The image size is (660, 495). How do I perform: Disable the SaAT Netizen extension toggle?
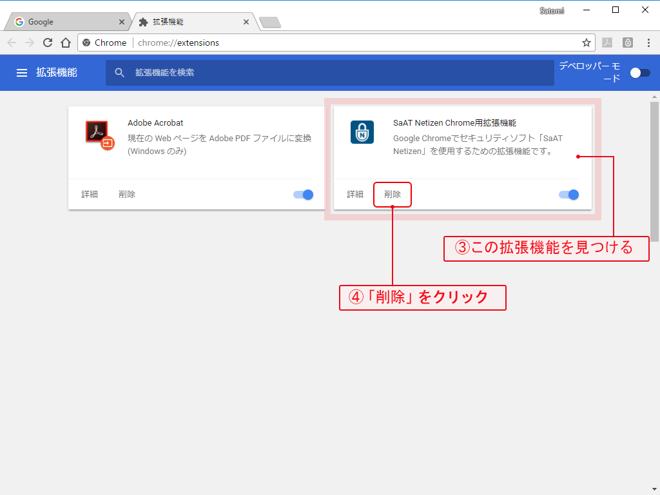click(568, 195)
